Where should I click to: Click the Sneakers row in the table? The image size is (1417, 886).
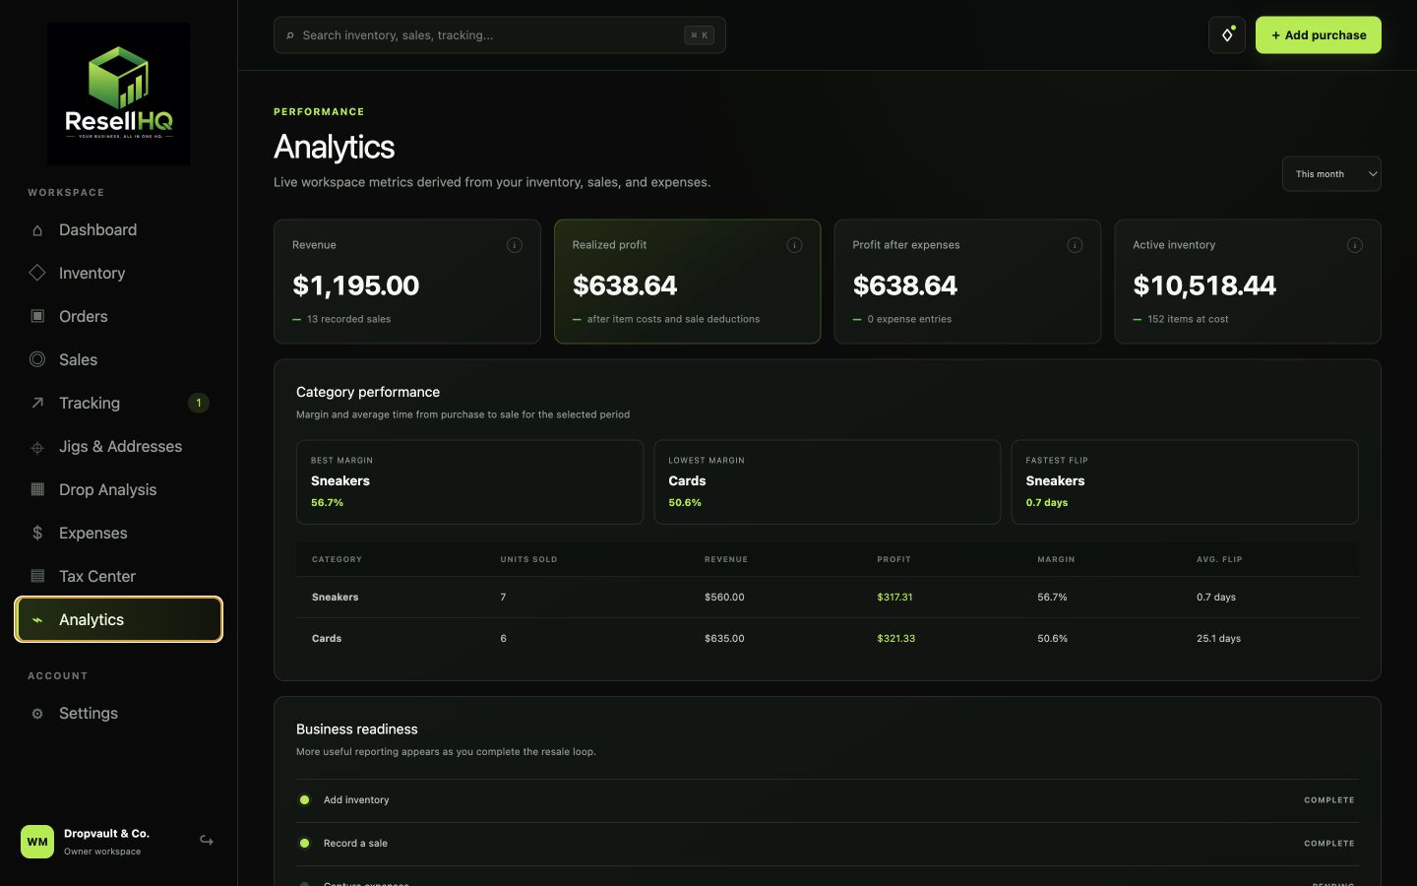(x=827, y=598)
